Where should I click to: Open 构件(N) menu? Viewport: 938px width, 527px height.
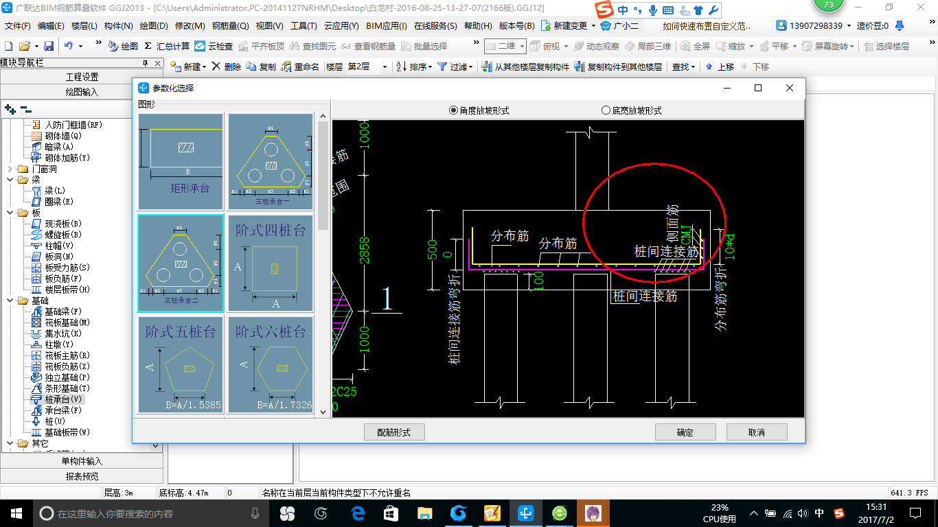119,26
